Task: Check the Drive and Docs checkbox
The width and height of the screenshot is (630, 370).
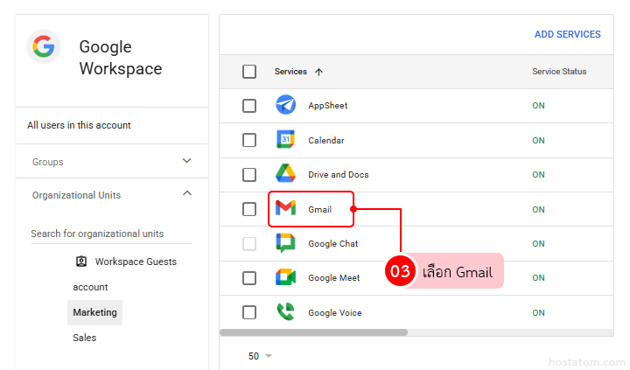Action: [x=249, y=175]
